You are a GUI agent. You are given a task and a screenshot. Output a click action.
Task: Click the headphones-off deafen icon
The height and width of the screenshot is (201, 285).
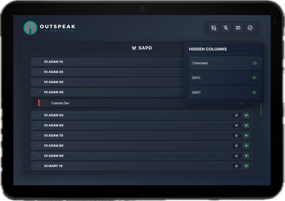tap(213, 28)
